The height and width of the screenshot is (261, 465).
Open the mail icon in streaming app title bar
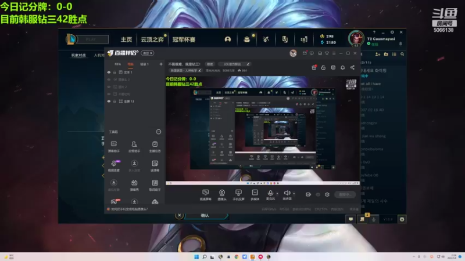coord(305,53)
